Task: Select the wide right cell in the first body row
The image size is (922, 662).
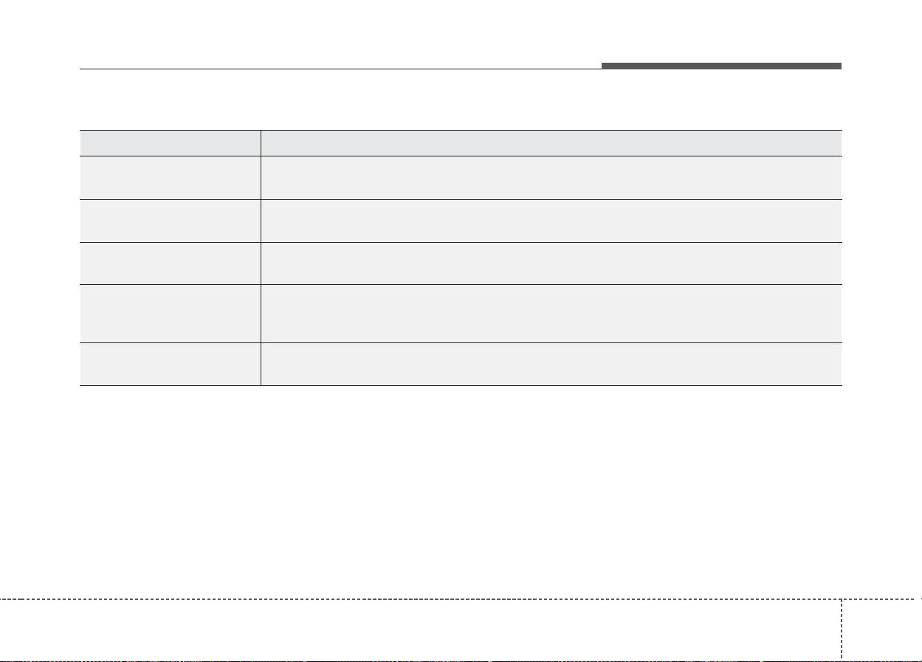Action: (551, 177)
